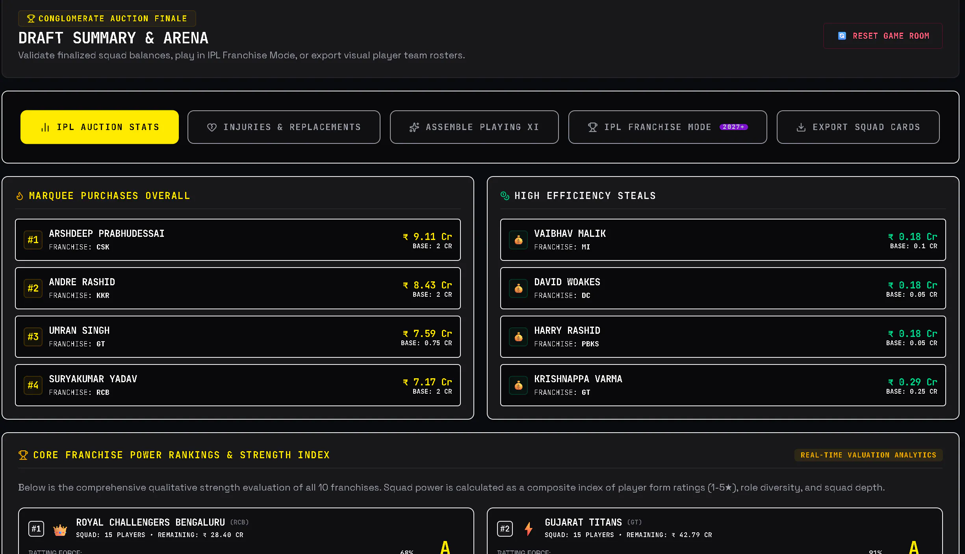Click the flame icon next to Marquee Purchases Overall

pyautogui.click(x=20, y=196)
